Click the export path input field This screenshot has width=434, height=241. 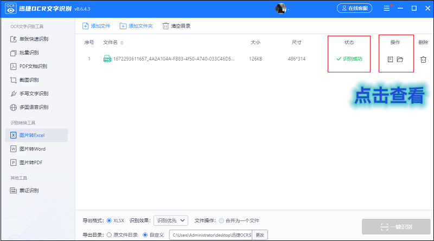pyautogui.click(x=210, y=235)
